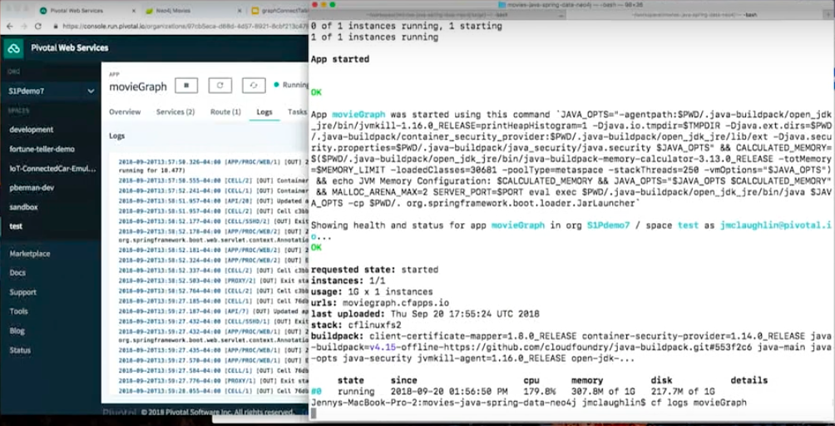Click the browser address bar URL
Screen dimensions: 835x426
pos(185,26)
